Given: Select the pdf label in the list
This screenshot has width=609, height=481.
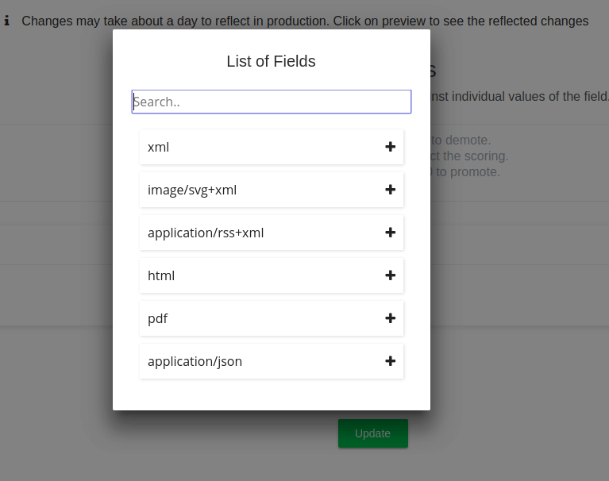Looking at the screenshot, I should click(x=157, y=318).
